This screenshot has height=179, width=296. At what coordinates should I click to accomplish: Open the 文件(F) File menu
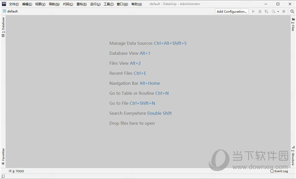14,4
